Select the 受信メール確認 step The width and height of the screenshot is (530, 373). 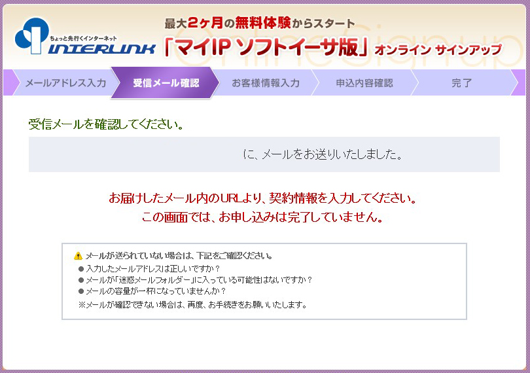click(166, 83)
